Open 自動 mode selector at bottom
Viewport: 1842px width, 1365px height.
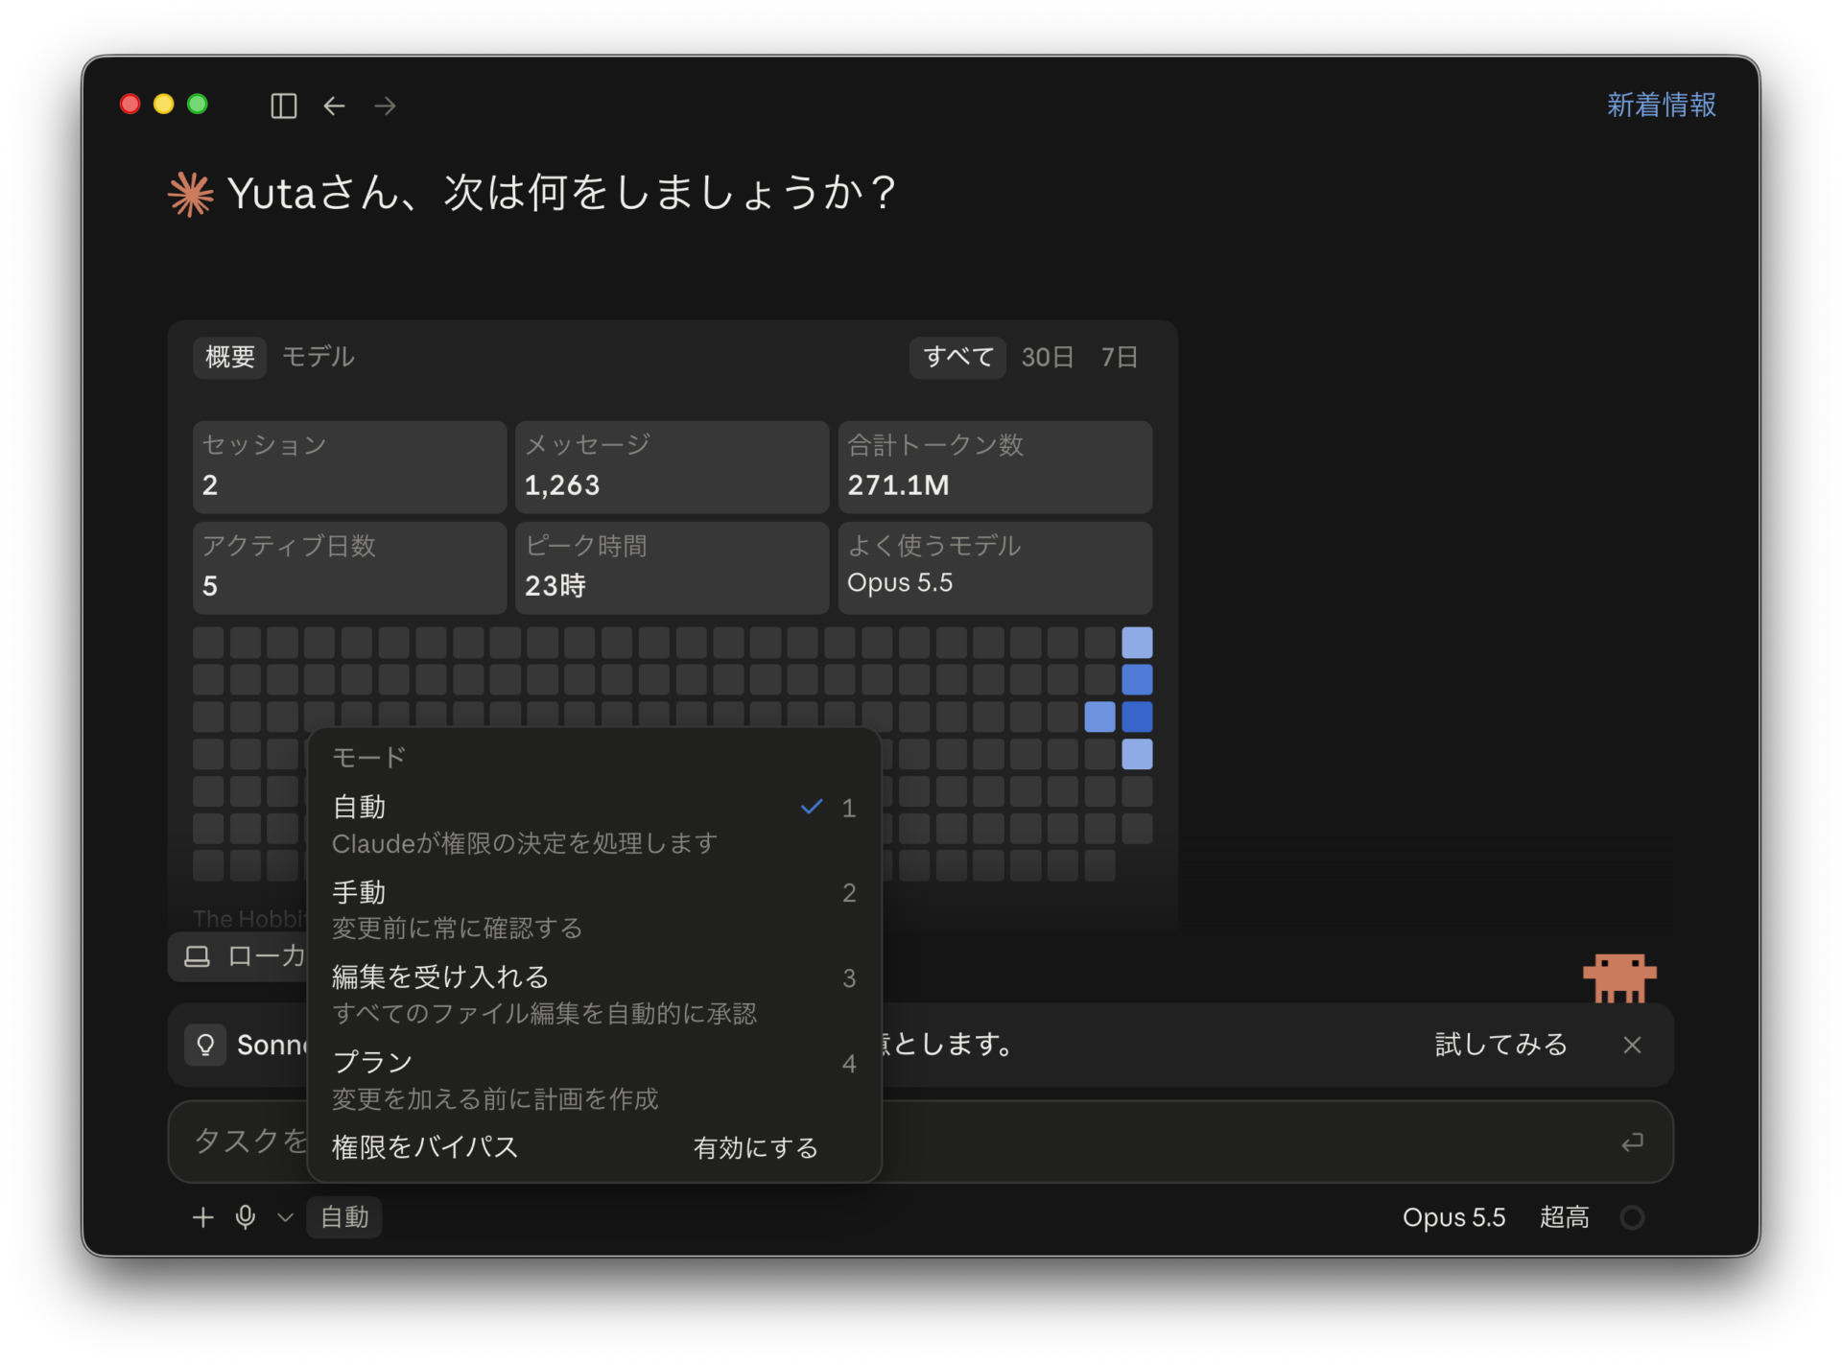[x=344, y=1217]
